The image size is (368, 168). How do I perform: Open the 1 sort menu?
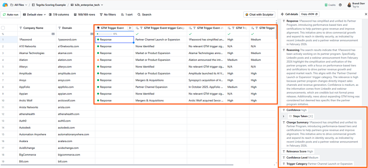click(x=127, y=15)
